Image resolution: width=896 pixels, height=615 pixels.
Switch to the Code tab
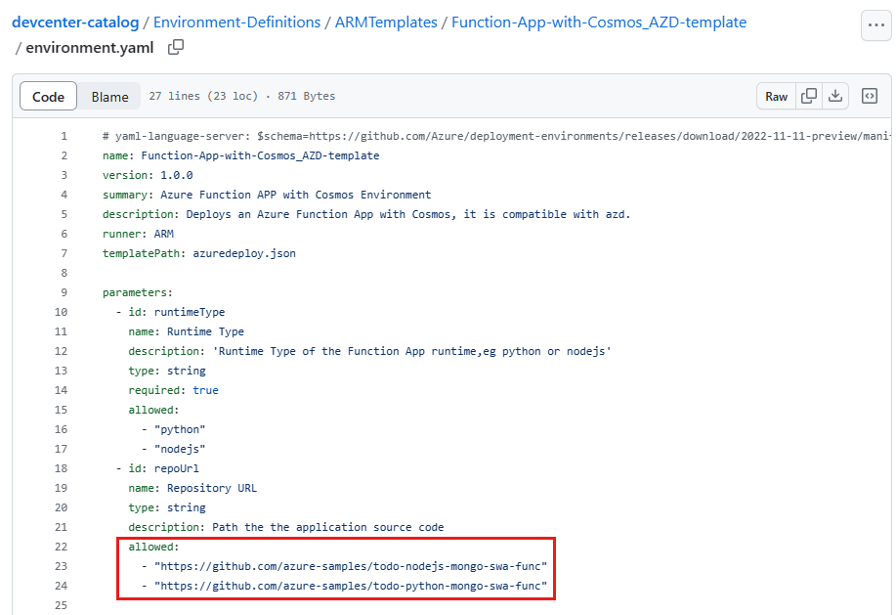[48, 96]
